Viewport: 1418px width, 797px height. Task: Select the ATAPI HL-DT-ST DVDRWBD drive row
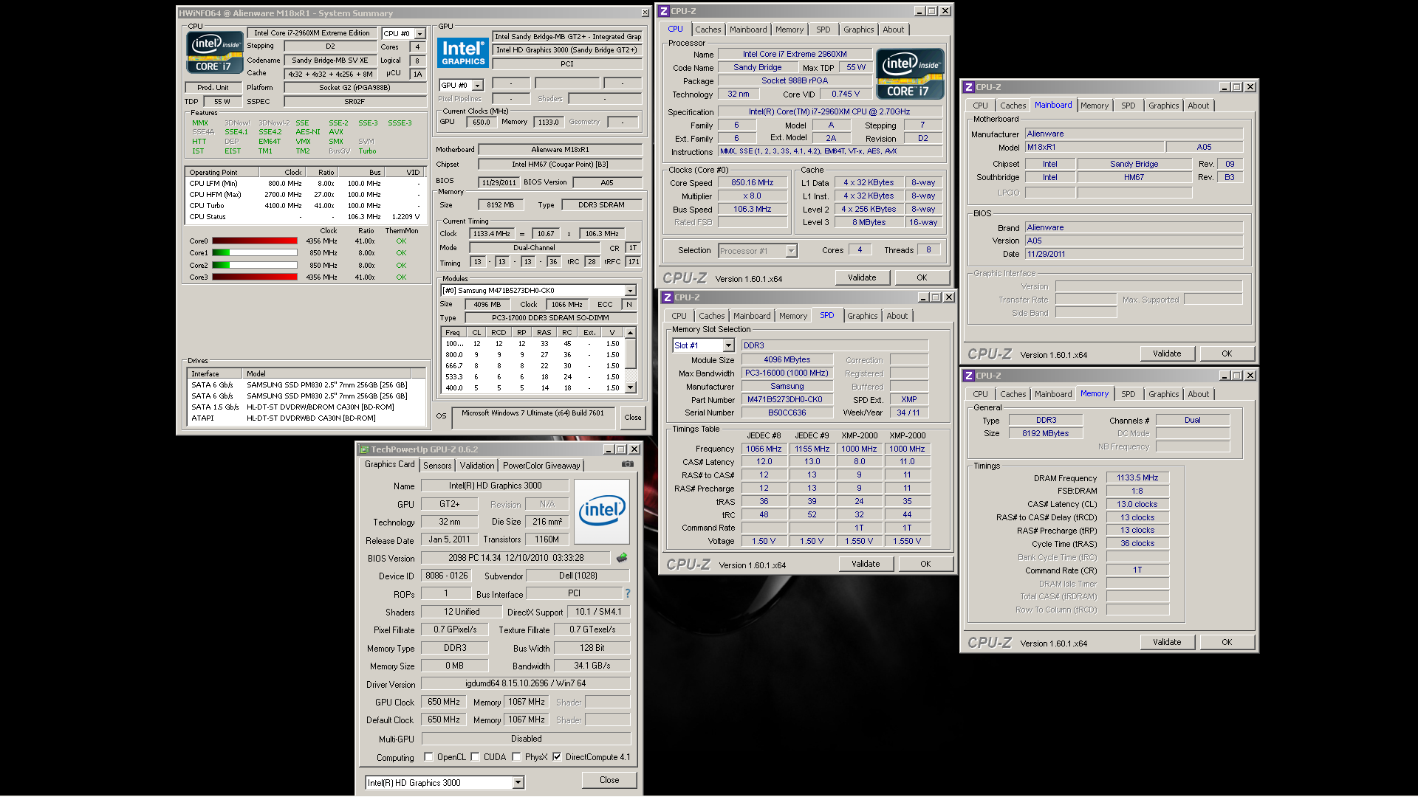tap(306, 418)
